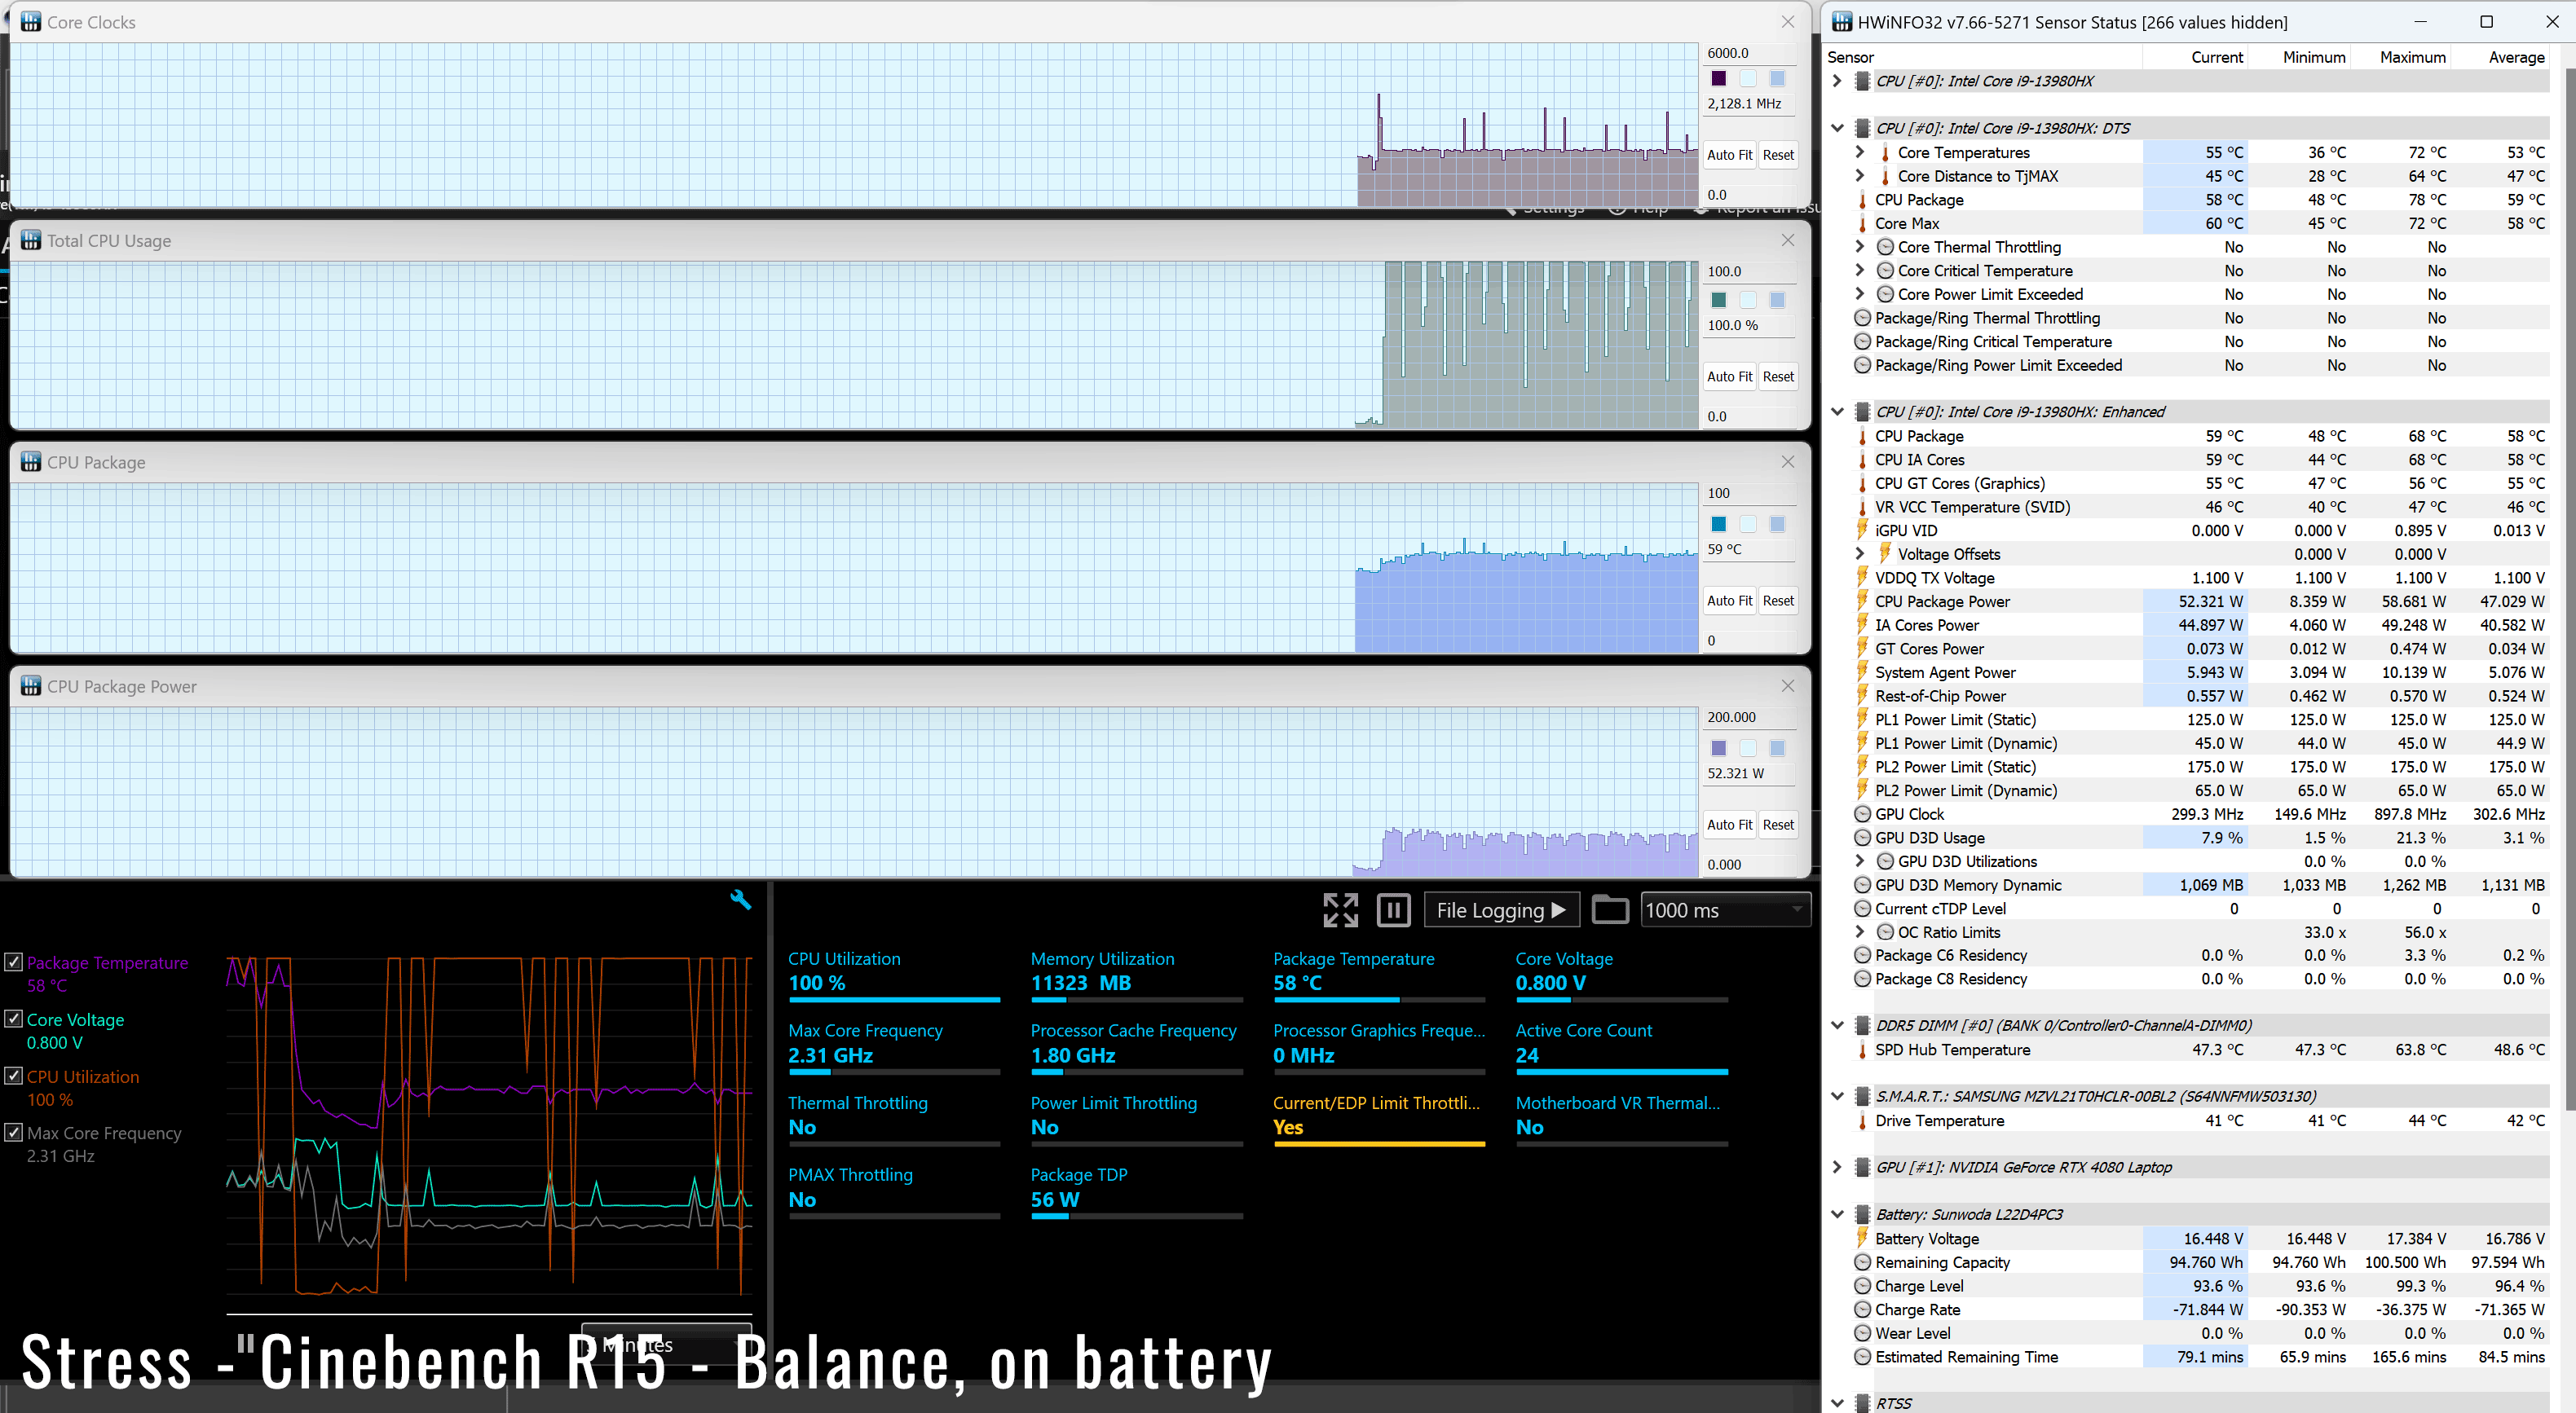Click the Drive Temperature thermometer icon

point(1862,1121)
